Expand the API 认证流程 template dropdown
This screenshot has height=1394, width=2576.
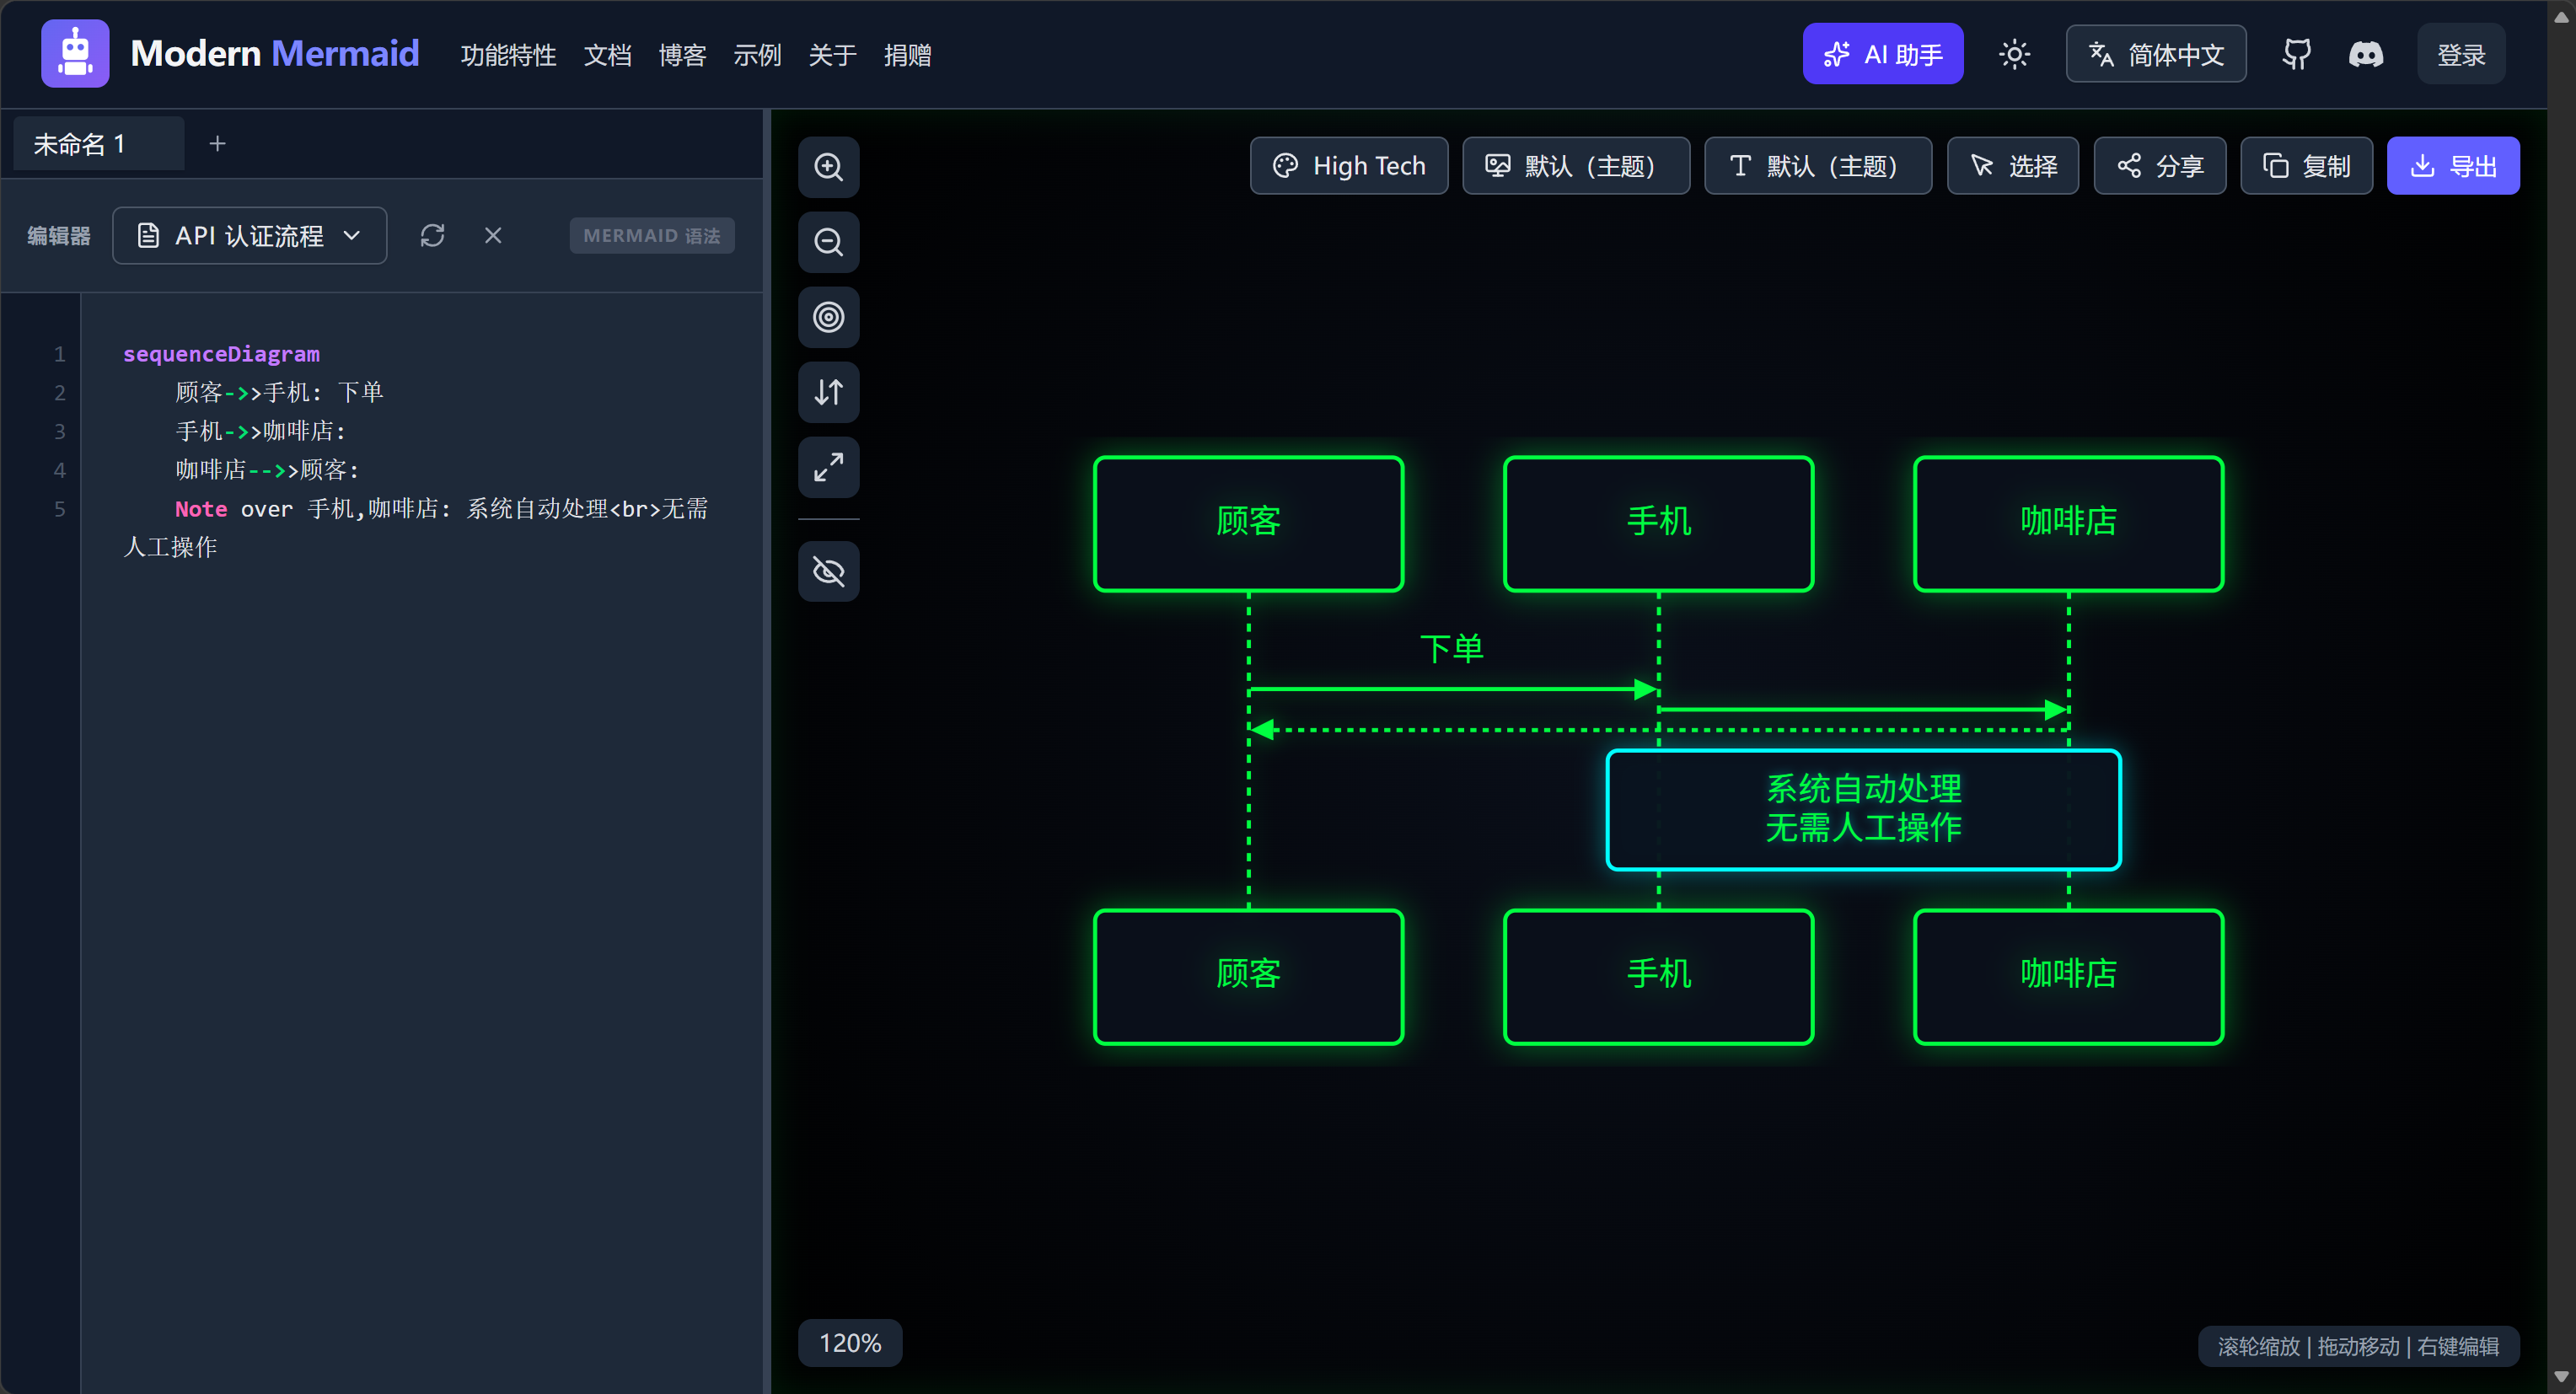click(x=250, y=236)
